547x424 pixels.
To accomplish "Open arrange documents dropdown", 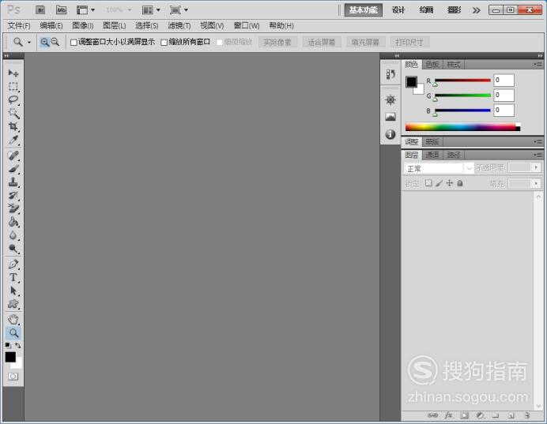I will [151, 10].
